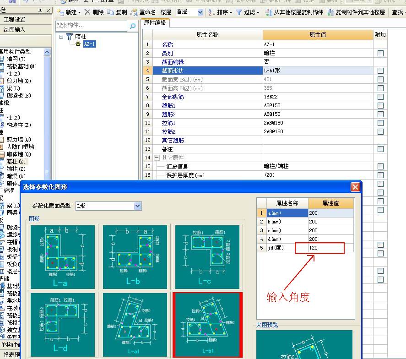Toggle the 附加 checkbox for 汇总信息 row

380,166
